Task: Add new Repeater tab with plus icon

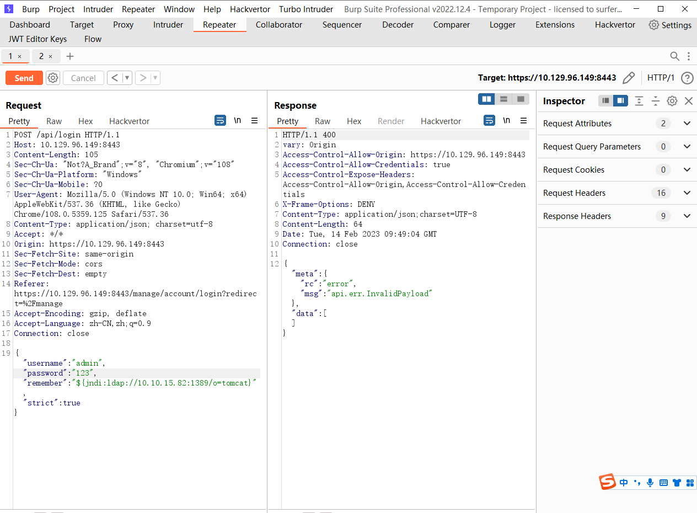Action: pos(70,56)
